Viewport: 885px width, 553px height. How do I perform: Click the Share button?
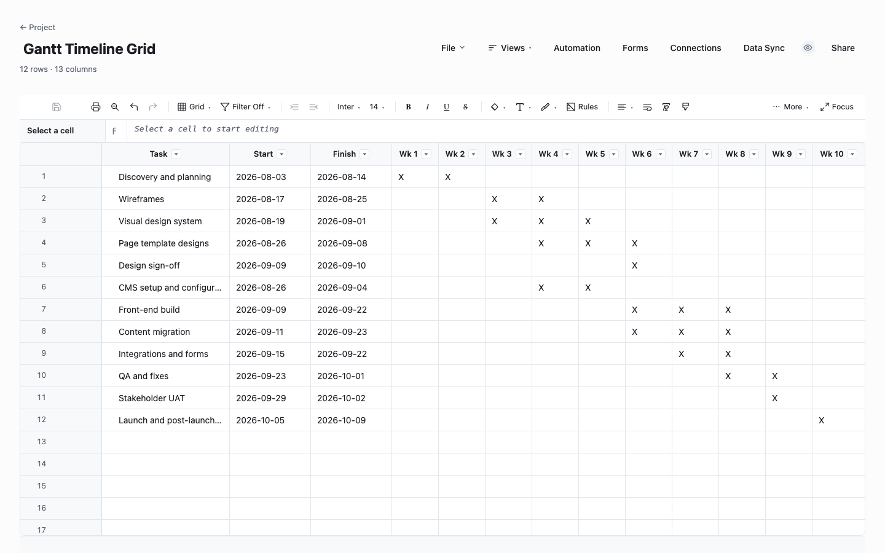843,48
